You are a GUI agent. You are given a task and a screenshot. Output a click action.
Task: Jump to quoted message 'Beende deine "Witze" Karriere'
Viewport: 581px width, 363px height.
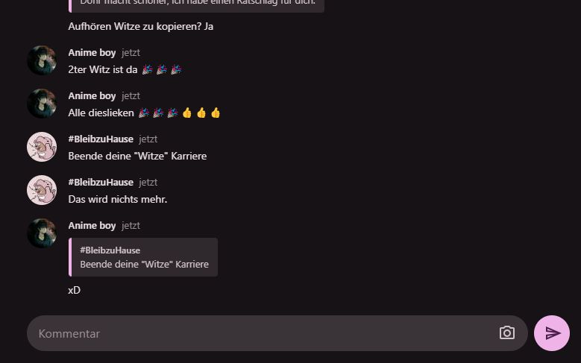click(143, 257)
